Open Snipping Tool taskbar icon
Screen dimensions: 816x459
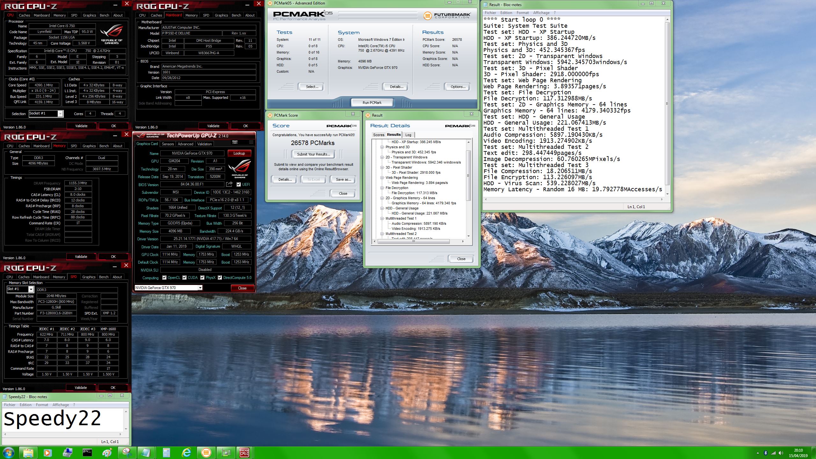tap(127, 453)
